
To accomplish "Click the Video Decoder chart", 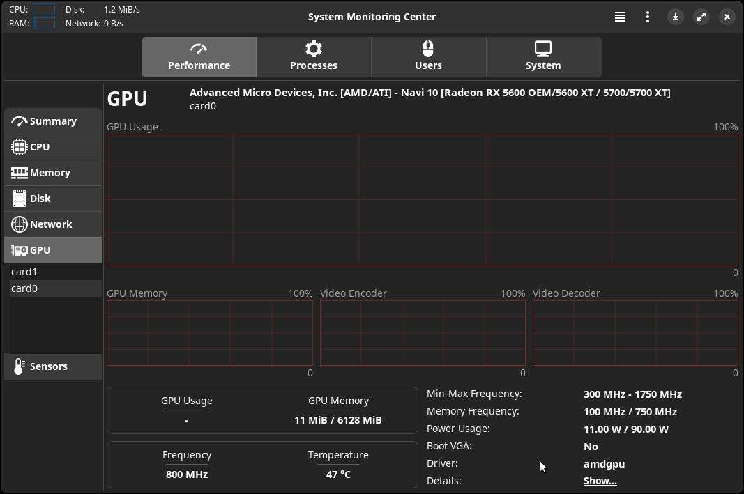I will [x=635, y=333].
